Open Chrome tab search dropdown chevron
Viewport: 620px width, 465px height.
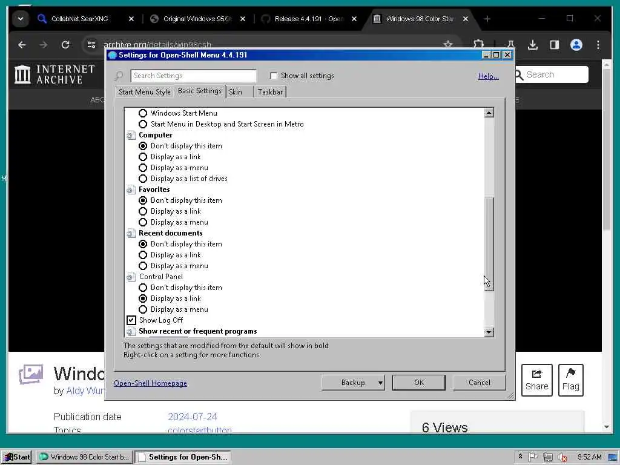tap(21, 19)
